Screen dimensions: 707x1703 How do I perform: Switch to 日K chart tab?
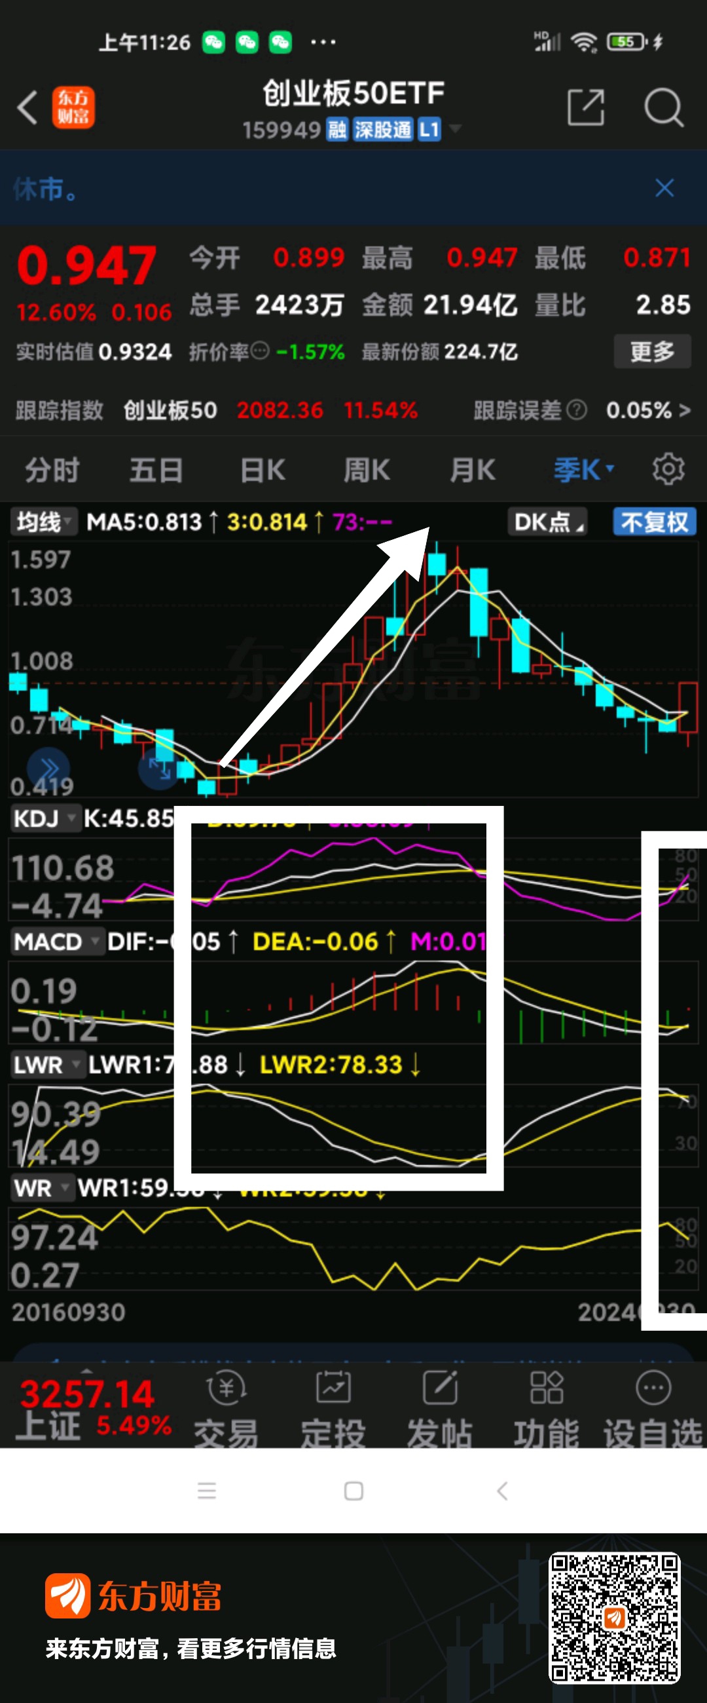[263, 470]
